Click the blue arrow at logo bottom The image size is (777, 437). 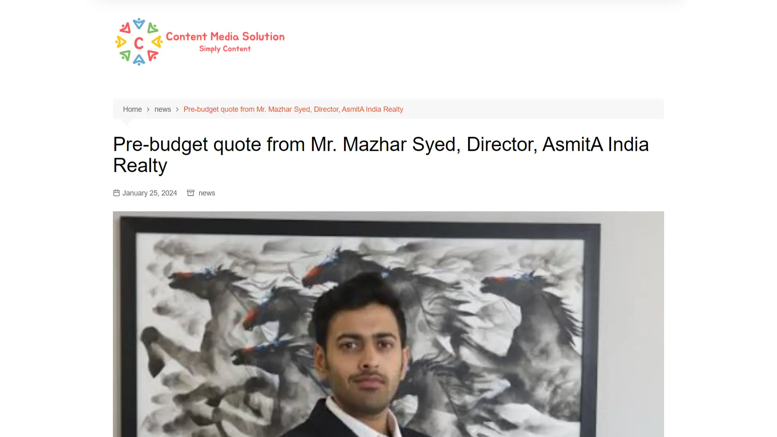(139, 60)
